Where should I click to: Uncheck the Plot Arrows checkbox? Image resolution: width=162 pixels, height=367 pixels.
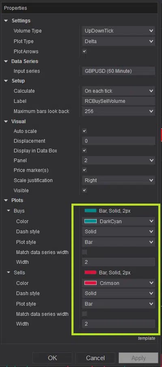[x=84, y=52]
